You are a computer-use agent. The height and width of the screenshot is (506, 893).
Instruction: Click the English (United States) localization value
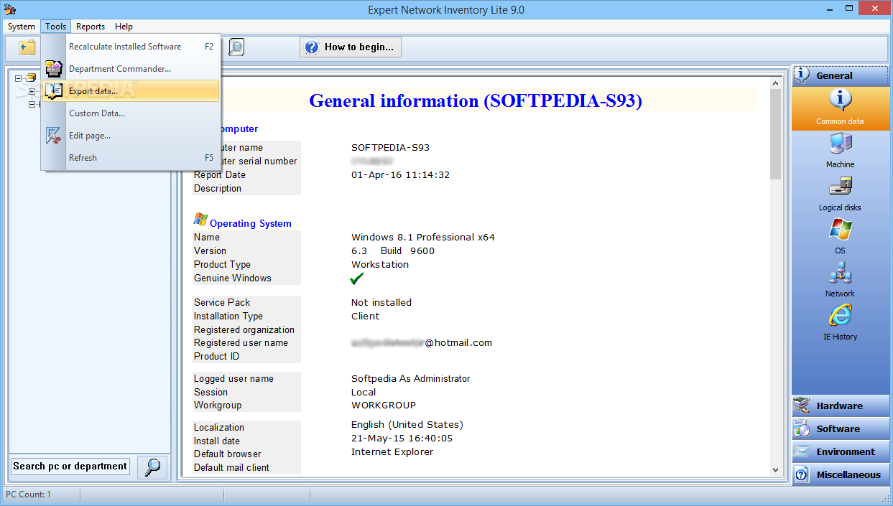coord(407,425)
